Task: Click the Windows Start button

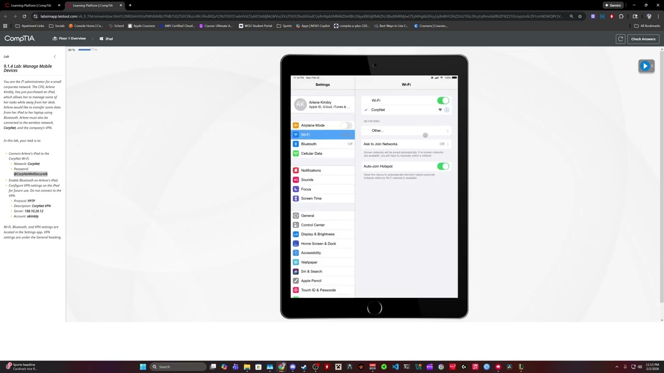Action: 143,367
